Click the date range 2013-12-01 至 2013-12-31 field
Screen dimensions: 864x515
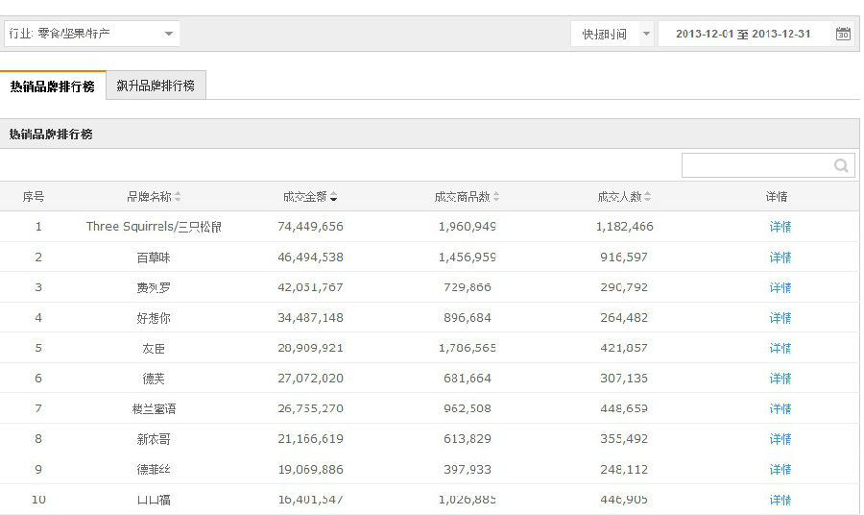point(743,35)
